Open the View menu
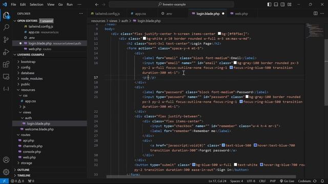328x184 pixels. 51,5
